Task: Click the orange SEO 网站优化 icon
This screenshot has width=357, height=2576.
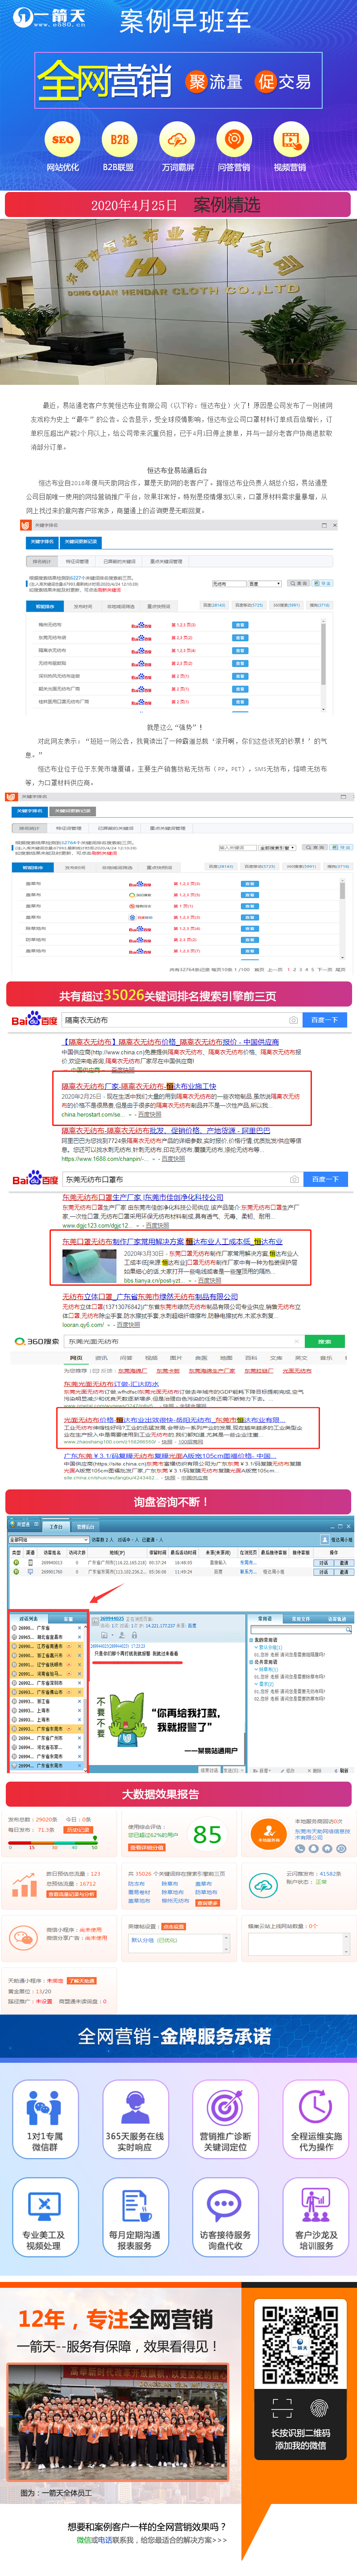Action: 62,140
